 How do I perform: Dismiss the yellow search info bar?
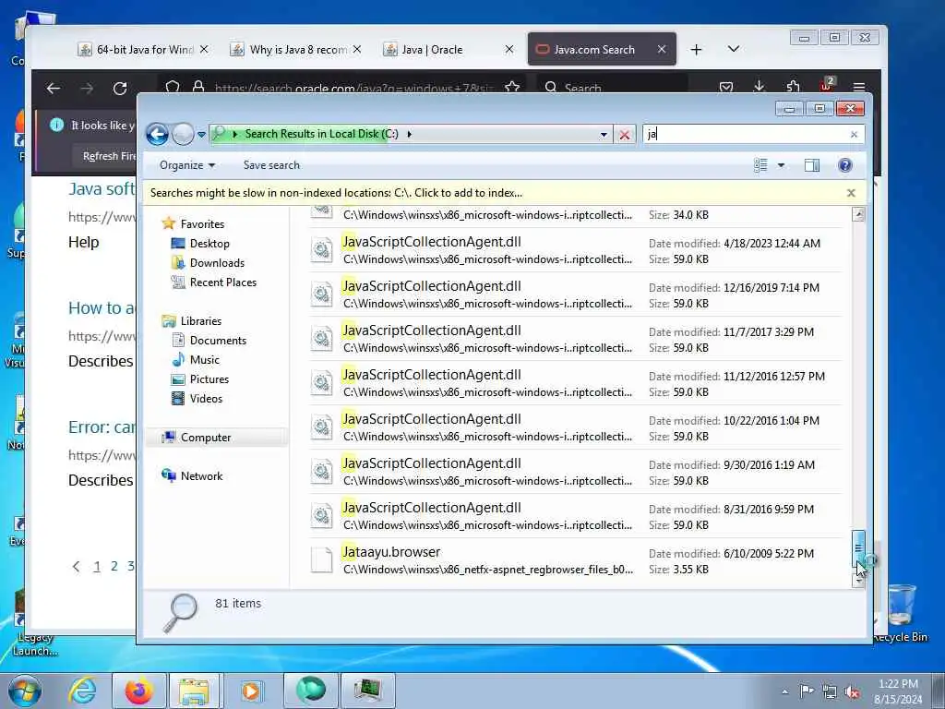click(x=851, y=193)
